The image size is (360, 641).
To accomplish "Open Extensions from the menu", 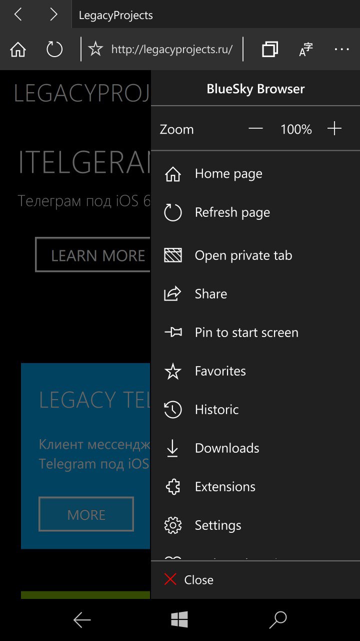I will point(225,487).
